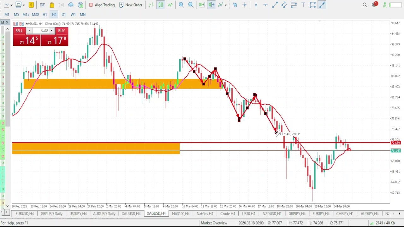Switch chart to line chart mode

click(x=170, y=5)
